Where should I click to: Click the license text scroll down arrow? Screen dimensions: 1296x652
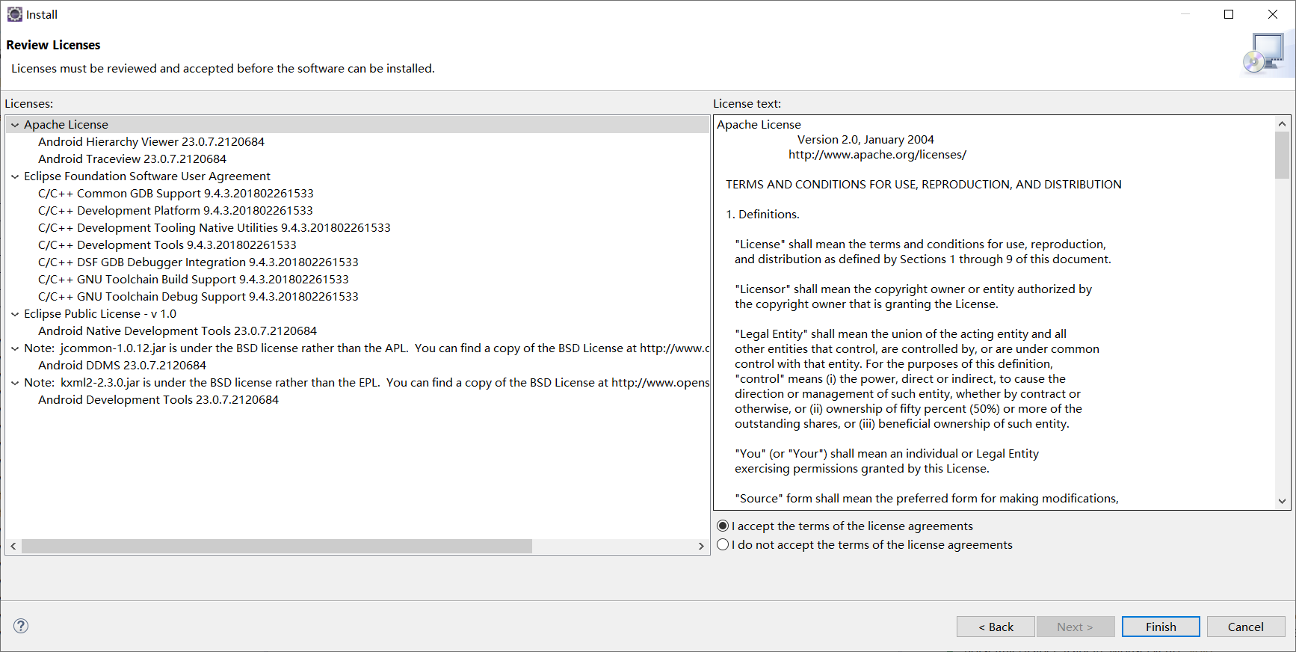(1282, 501)
